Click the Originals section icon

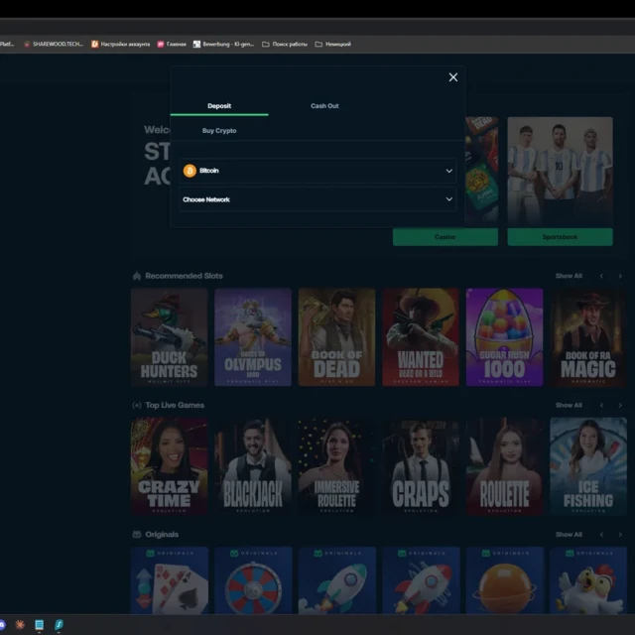(x=137, y=535)
